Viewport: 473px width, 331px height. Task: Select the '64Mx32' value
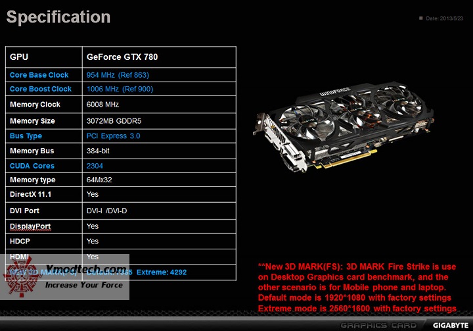99,180
